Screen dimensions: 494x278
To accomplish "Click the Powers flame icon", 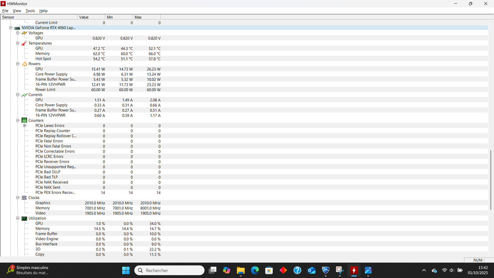I will [x=24, y=64].
